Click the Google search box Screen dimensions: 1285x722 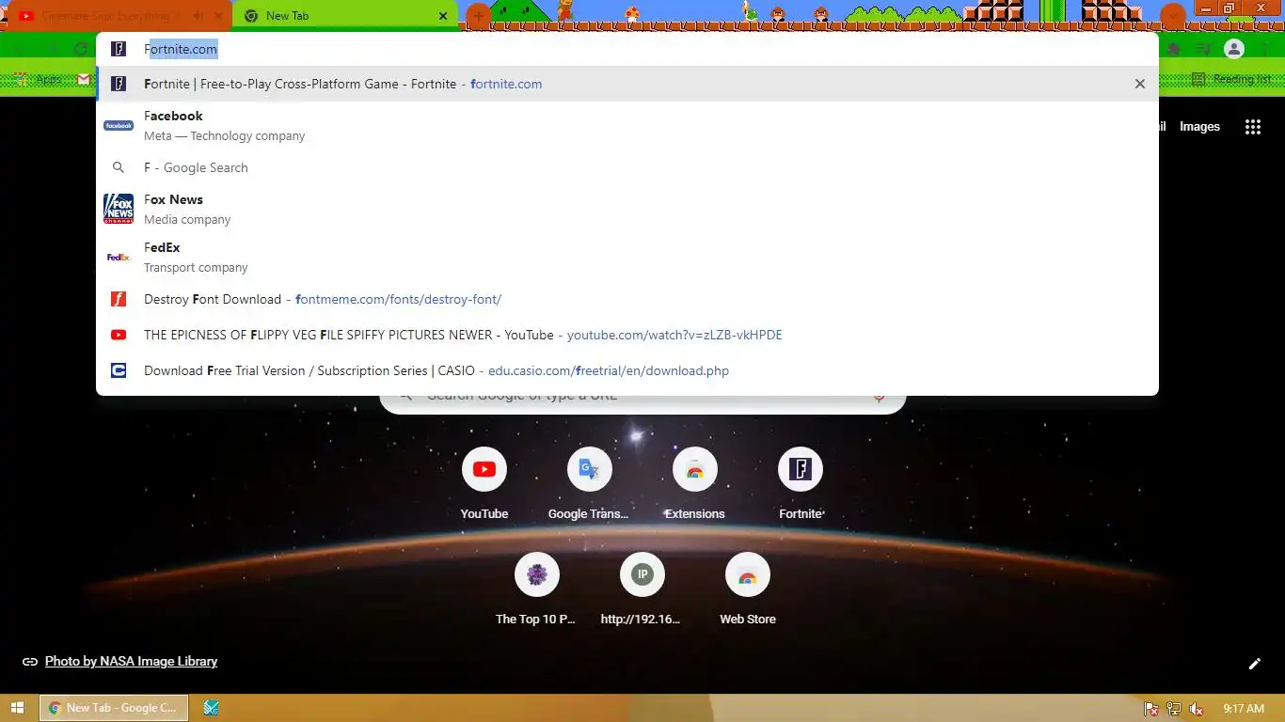[x=642, y=397]
